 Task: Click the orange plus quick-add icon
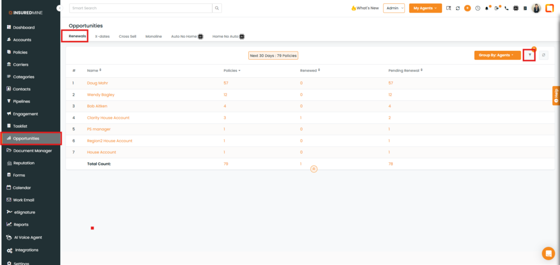467,8
